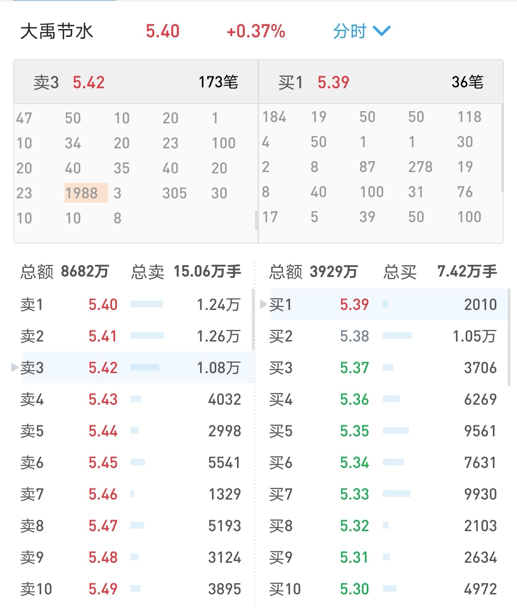The image size is (517, 608).
Task: Click the 36笔 order count
Action: (468, 82)
